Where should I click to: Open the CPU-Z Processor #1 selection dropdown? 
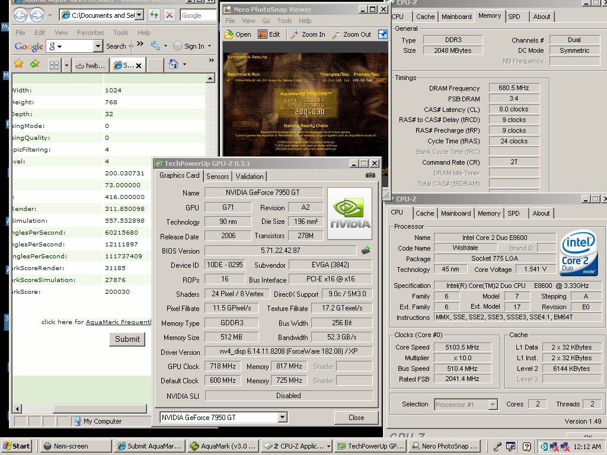click(493, 405)
